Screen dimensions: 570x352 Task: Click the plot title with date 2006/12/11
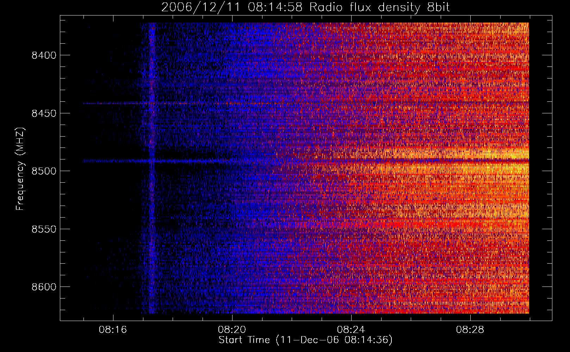[x=305, y=7]
